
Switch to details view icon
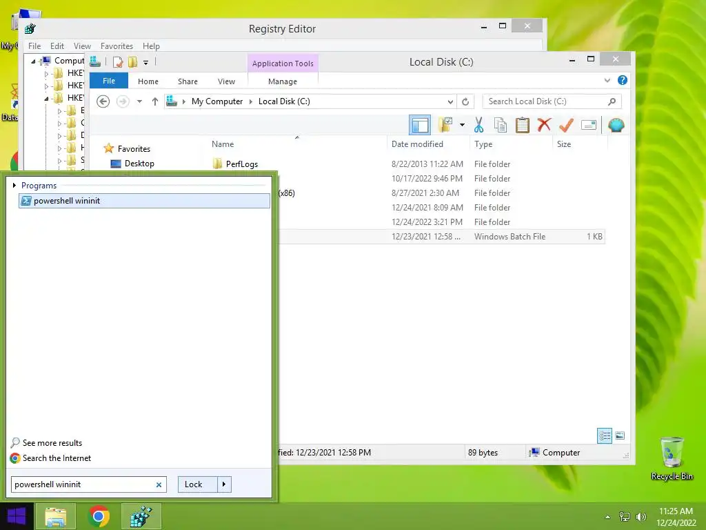604,436
